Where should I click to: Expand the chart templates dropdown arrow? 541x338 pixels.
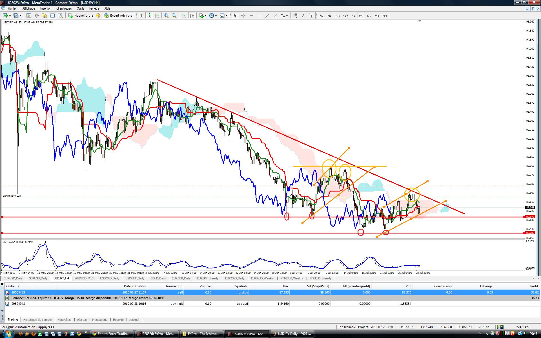226,16
